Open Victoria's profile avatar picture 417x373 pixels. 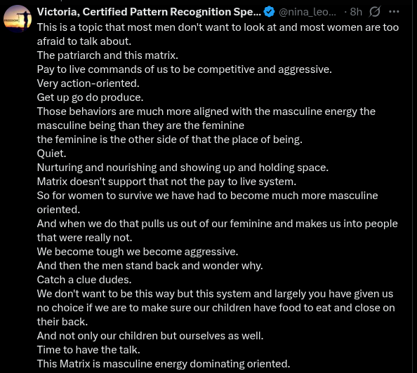pyautogui.click(x=18, y=19)
